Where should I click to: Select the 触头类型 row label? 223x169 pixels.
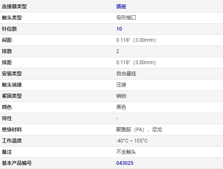(x=12, y=18)
